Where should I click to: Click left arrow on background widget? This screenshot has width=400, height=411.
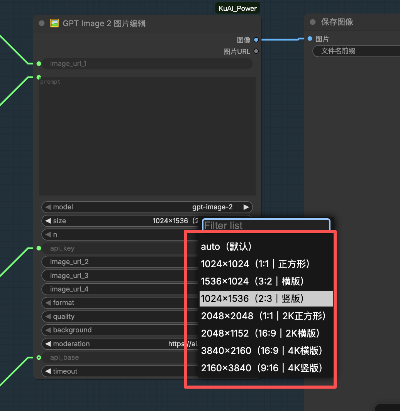[x=48, y=330]
